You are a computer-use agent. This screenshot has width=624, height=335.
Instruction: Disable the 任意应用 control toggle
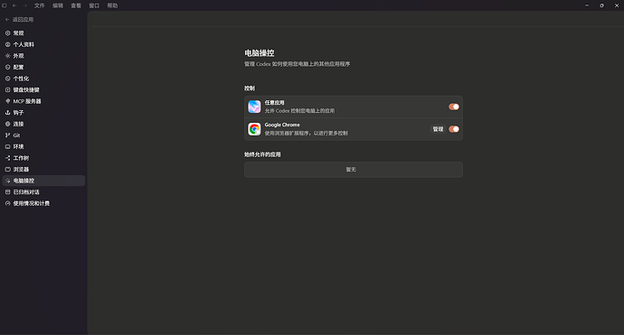pos(454,107)
